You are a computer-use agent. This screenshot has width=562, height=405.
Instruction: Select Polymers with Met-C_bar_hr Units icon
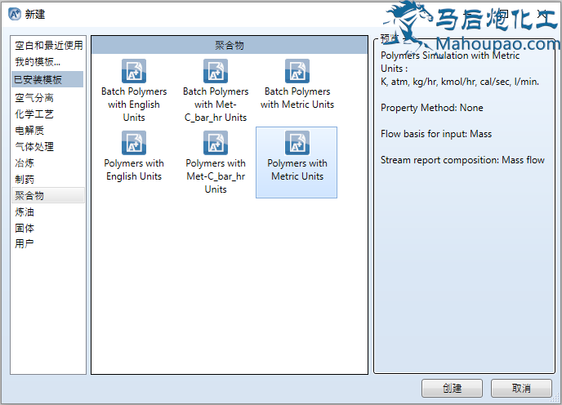(216, 143)
